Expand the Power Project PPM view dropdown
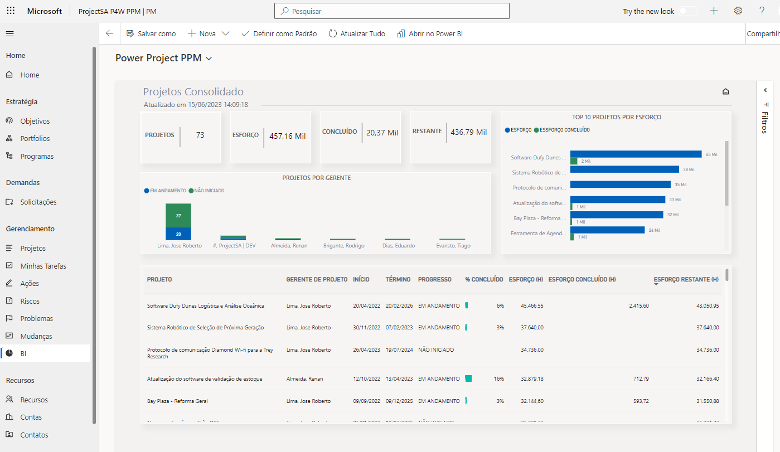The height and width of the screenshot is (452, 780). tap(209, 58)
